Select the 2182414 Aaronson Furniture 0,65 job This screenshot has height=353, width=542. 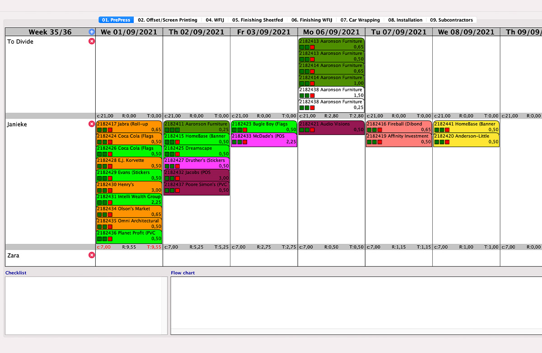click(331, 68)
